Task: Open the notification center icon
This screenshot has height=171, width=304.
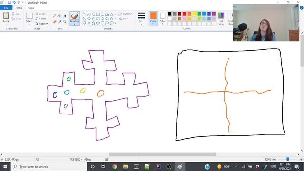Action: coord(297,167)
